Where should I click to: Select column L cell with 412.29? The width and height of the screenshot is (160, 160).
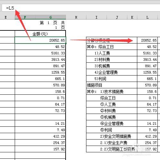coord(147,136)
